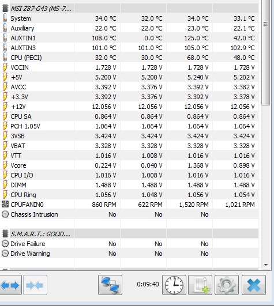Click the CPUFANIN0 fan icon

pos(5,205)
